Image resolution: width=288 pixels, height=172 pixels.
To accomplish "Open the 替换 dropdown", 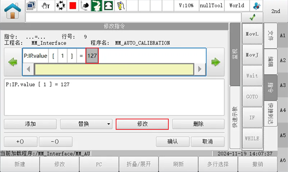I will 86,124.
